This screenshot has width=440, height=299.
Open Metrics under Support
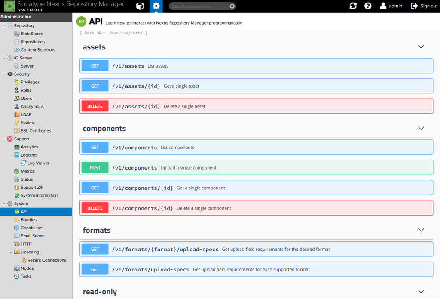click(27, 171)
